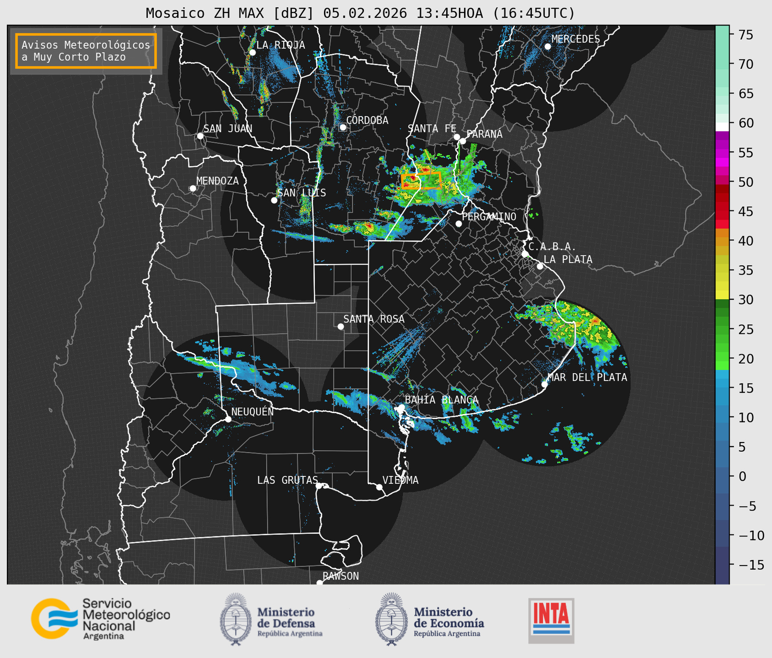This screenshot has height=658, width=772.
Task: Select the LAS GRUTAS city marker dot
Action: coord(319,486)
